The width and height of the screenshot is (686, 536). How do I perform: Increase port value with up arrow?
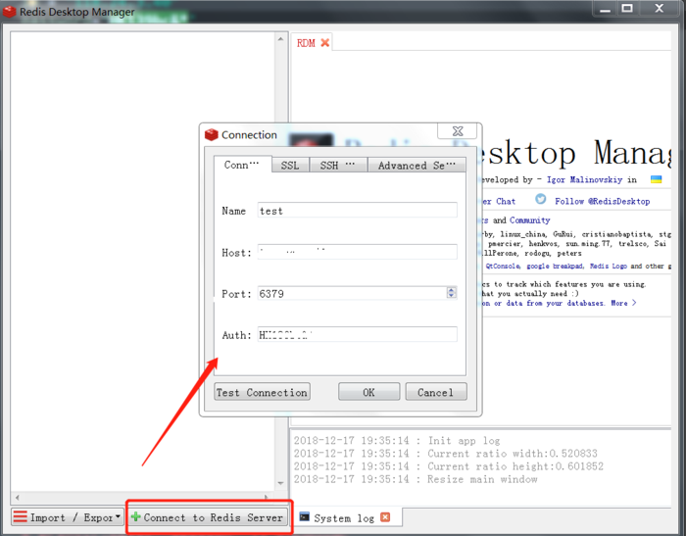tap(452, 290)
